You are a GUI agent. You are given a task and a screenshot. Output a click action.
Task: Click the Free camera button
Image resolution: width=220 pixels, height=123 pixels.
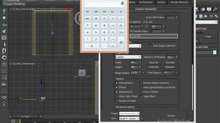(x=208, y=37)
